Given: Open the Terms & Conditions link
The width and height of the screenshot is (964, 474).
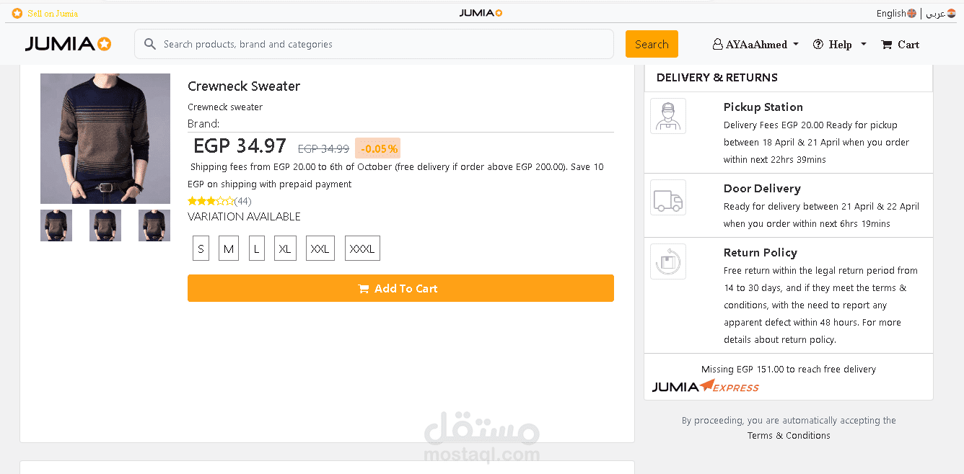Looking at the screenshot, I should pos(789,435).
